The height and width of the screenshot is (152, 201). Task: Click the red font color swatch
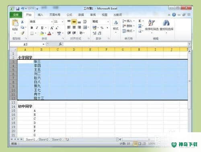tap(49, 33)
